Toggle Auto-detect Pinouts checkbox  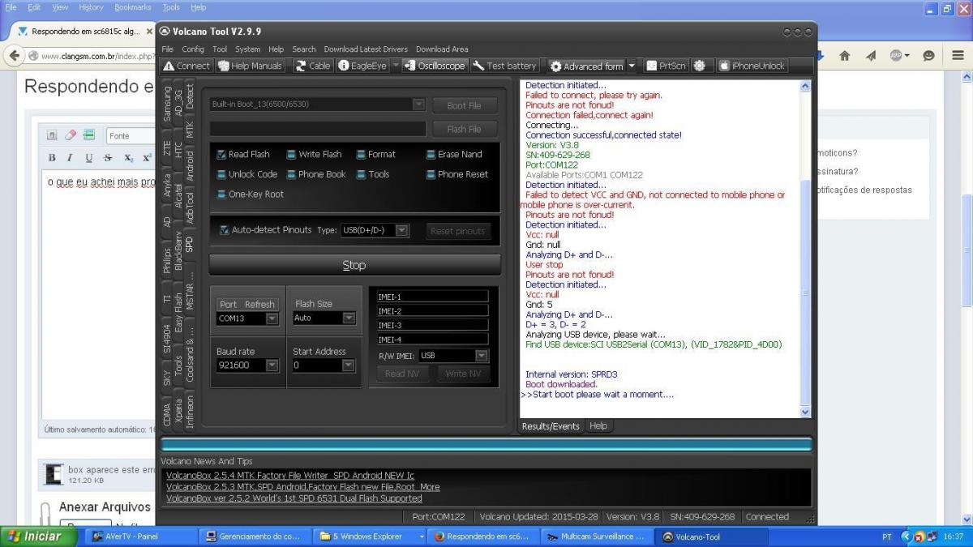224,230
